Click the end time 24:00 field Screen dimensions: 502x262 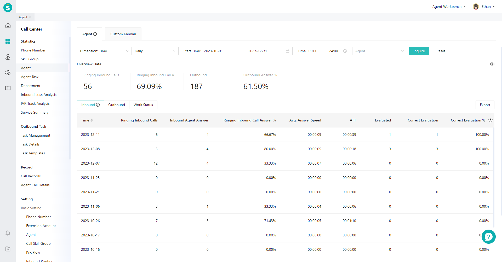333,51
